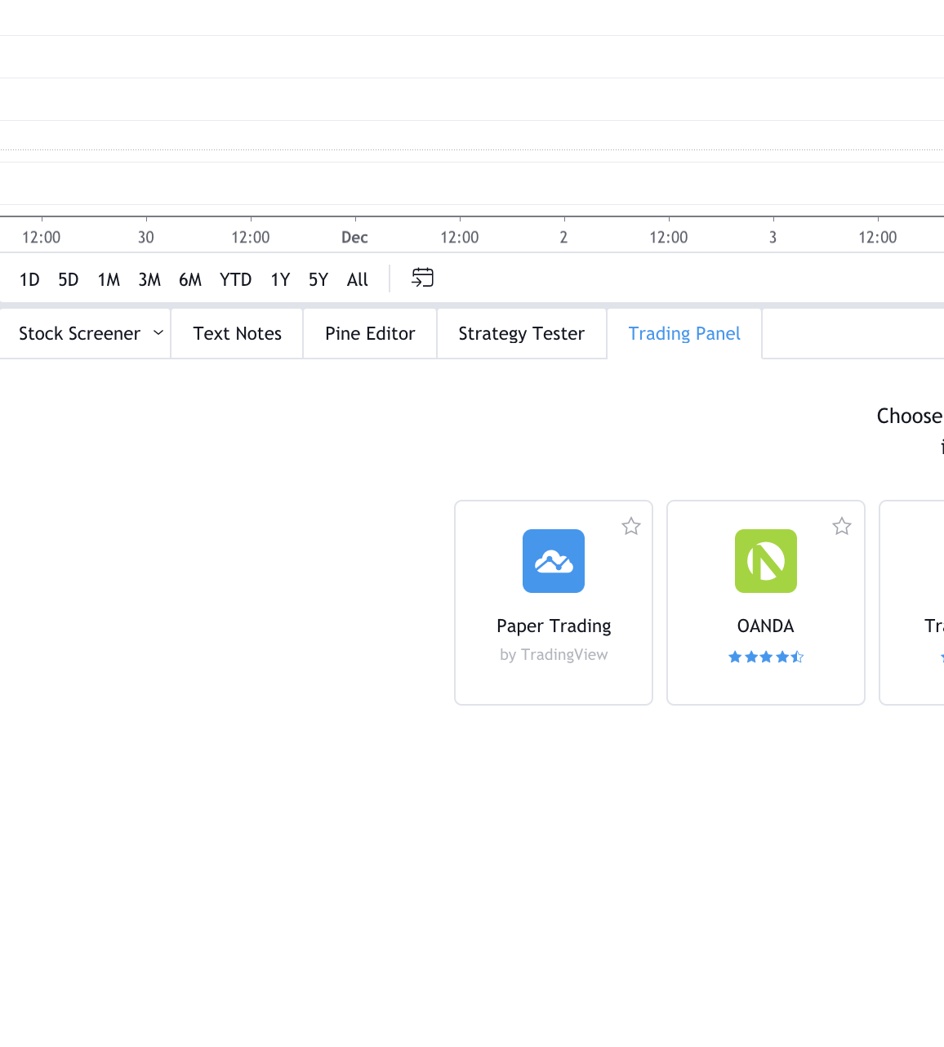Click the OANDA star rating
The height and width of the screenshot is (1047, 944).
pyautogui.click(x=766, y=657)
